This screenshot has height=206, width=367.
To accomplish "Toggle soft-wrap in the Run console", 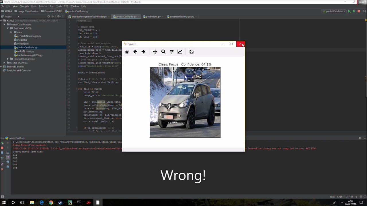I will click(x=8, y=152).
